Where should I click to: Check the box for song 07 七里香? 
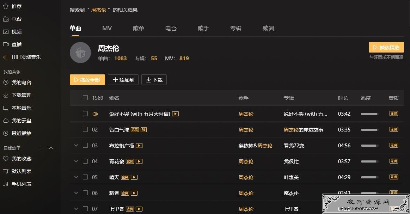(85, 208)
